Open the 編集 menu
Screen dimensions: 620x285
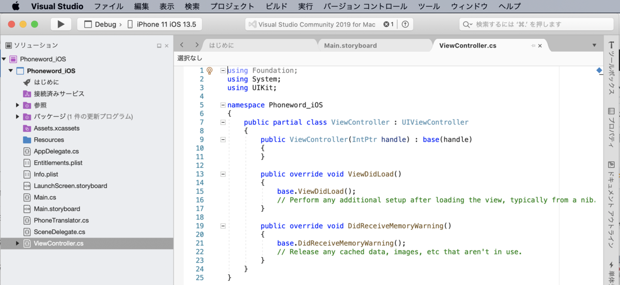coord(141,6)
